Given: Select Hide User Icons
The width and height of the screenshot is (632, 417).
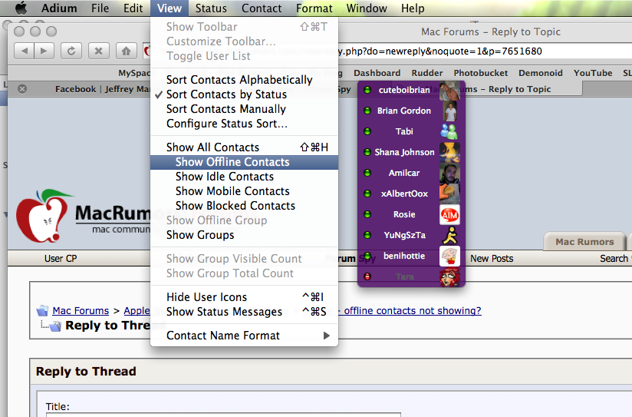Looking at the screenshot, I should (244, 297).
